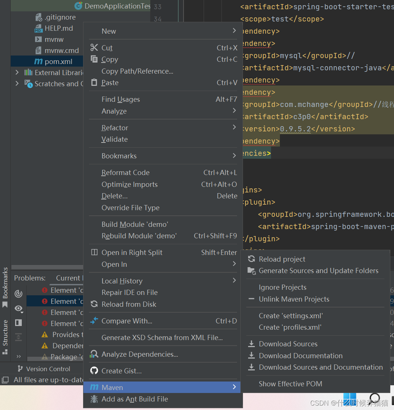
Task: Open the Bookmarks submenu
Action: point(163,156)
